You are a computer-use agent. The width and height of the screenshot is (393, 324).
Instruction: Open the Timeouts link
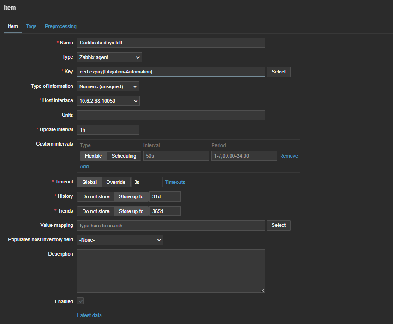tap(175, 182)
